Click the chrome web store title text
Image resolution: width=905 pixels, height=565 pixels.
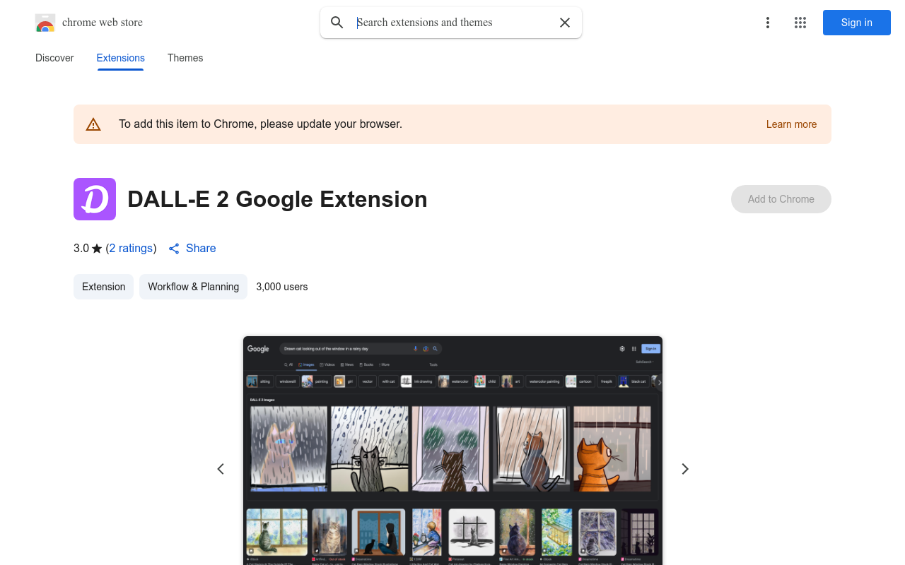click(103, 23)
